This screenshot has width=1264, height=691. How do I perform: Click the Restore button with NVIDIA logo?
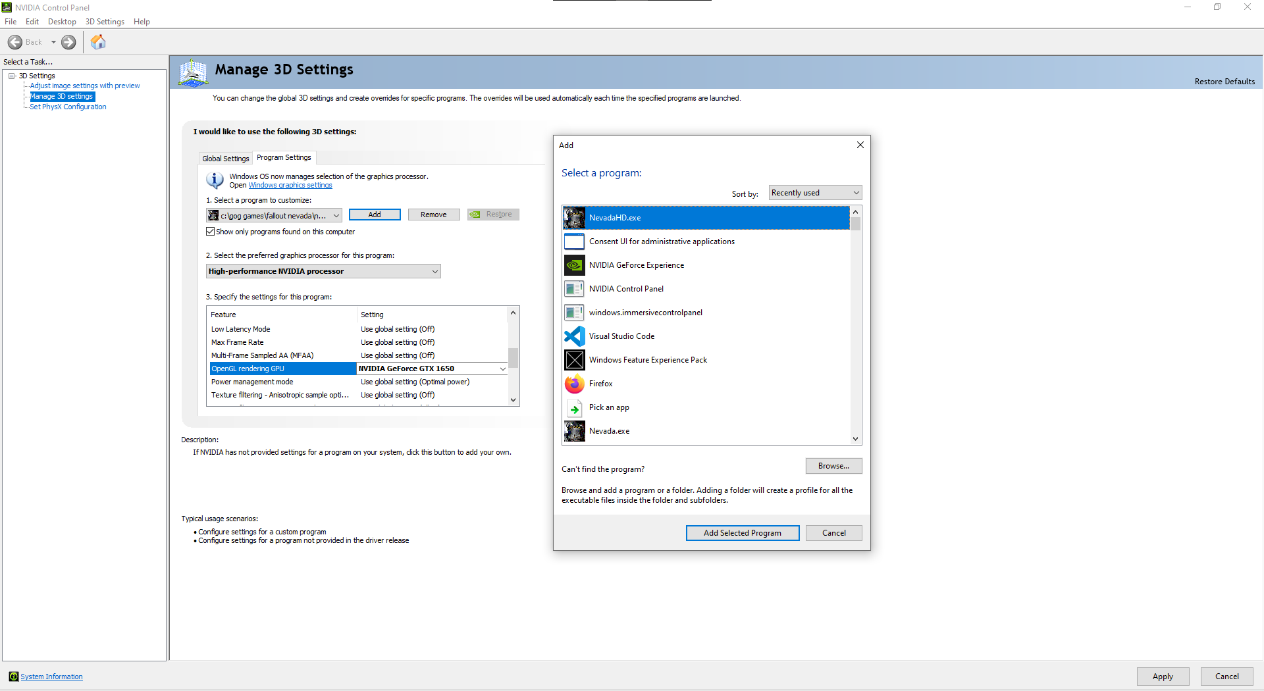493,215
